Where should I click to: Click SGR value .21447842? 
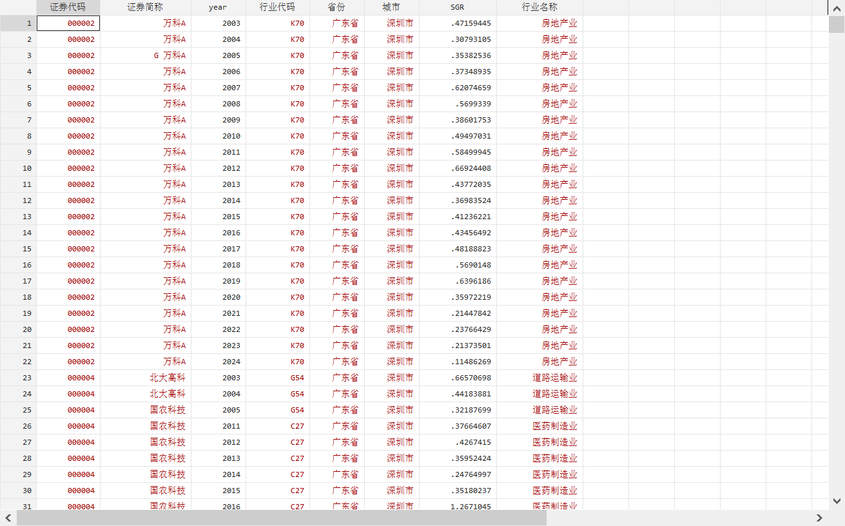(x=458, y=313)
